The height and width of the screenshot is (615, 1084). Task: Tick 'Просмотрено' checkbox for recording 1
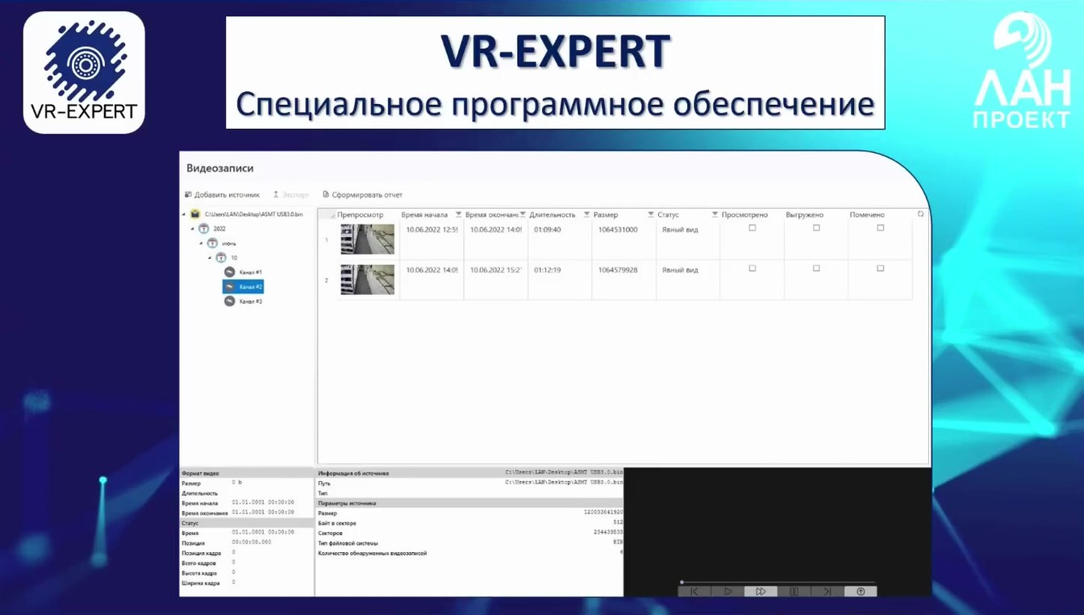(753, 228)
